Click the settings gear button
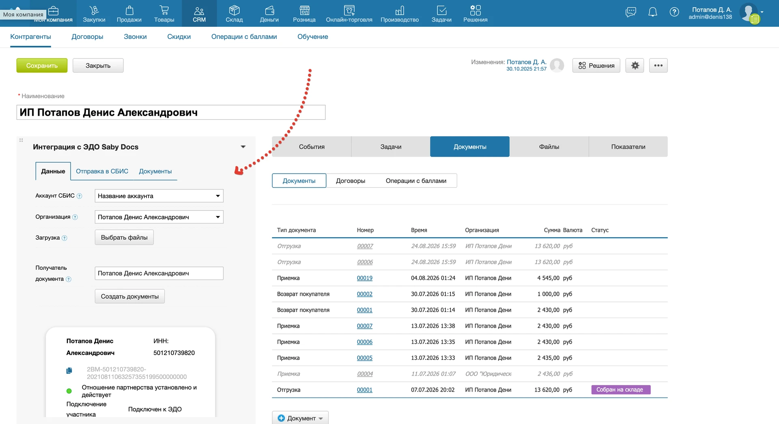Screen dimensions: 779x424 click(635, 65)
